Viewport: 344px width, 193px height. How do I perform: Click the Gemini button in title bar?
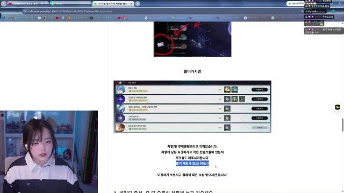point(296,4)
